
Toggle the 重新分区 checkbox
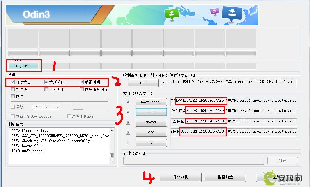tap(46, 82)
